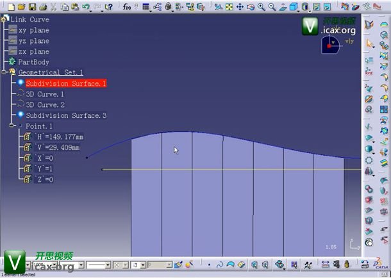Collapse the Geometrical Set.1 tree node
The width and height of the screenshot is (391, 278).
(x=4, y=72)
